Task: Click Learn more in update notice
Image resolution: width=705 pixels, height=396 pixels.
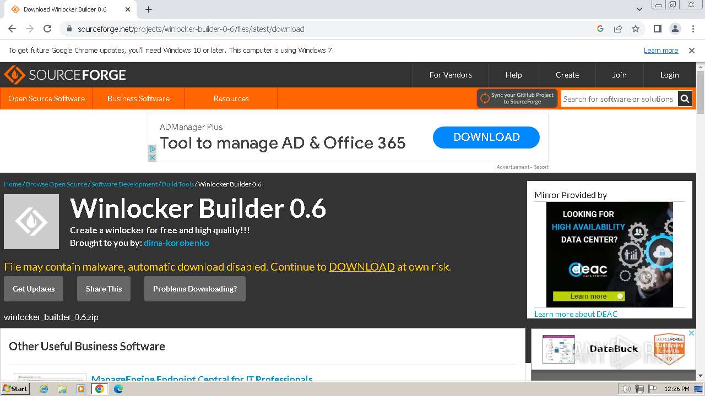Action: tap(661, 50)
